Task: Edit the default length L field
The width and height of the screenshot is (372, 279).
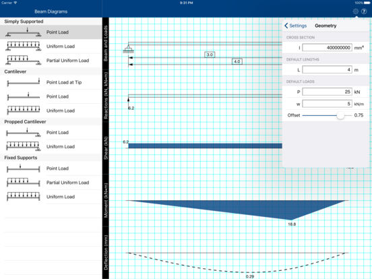Action: click(x=327, y=70)
